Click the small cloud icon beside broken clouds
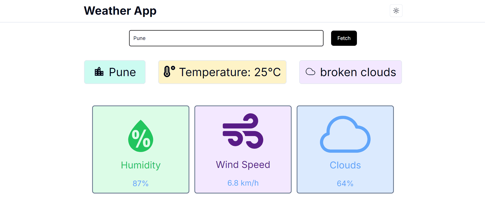 pyautogui.click(x=310, y=72)
